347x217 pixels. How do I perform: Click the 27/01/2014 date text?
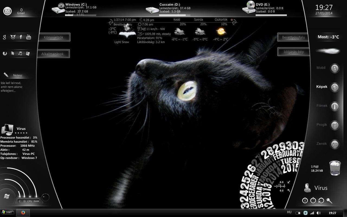pyautogui.click(x=324, y=13)
